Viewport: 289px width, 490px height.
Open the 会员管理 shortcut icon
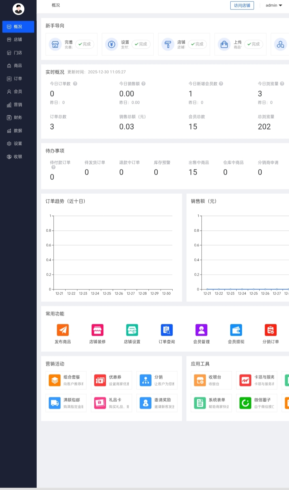(201, 330)
